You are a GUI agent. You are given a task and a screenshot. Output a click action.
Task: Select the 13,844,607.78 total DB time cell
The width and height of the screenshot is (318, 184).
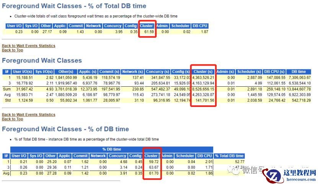(298, 89)
